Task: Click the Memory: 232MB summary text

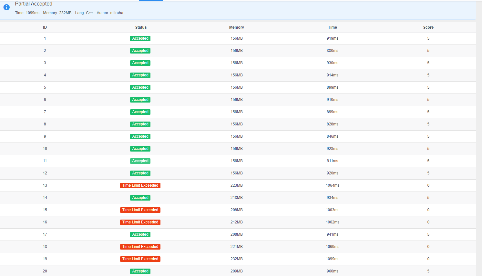Action: (x=57, y=13)
